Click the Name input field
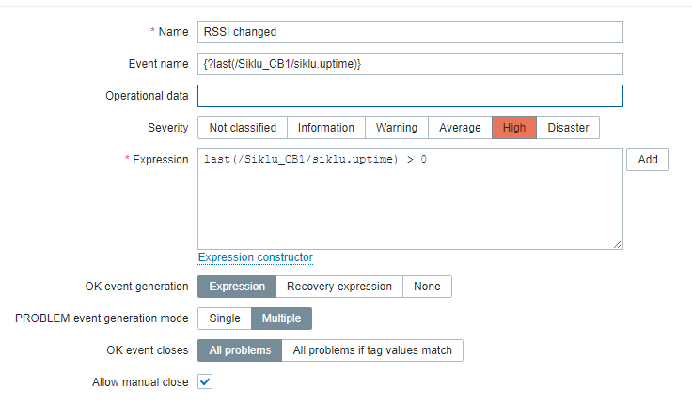The width and height of the screenshot is (692, 403). click(410, 32)
